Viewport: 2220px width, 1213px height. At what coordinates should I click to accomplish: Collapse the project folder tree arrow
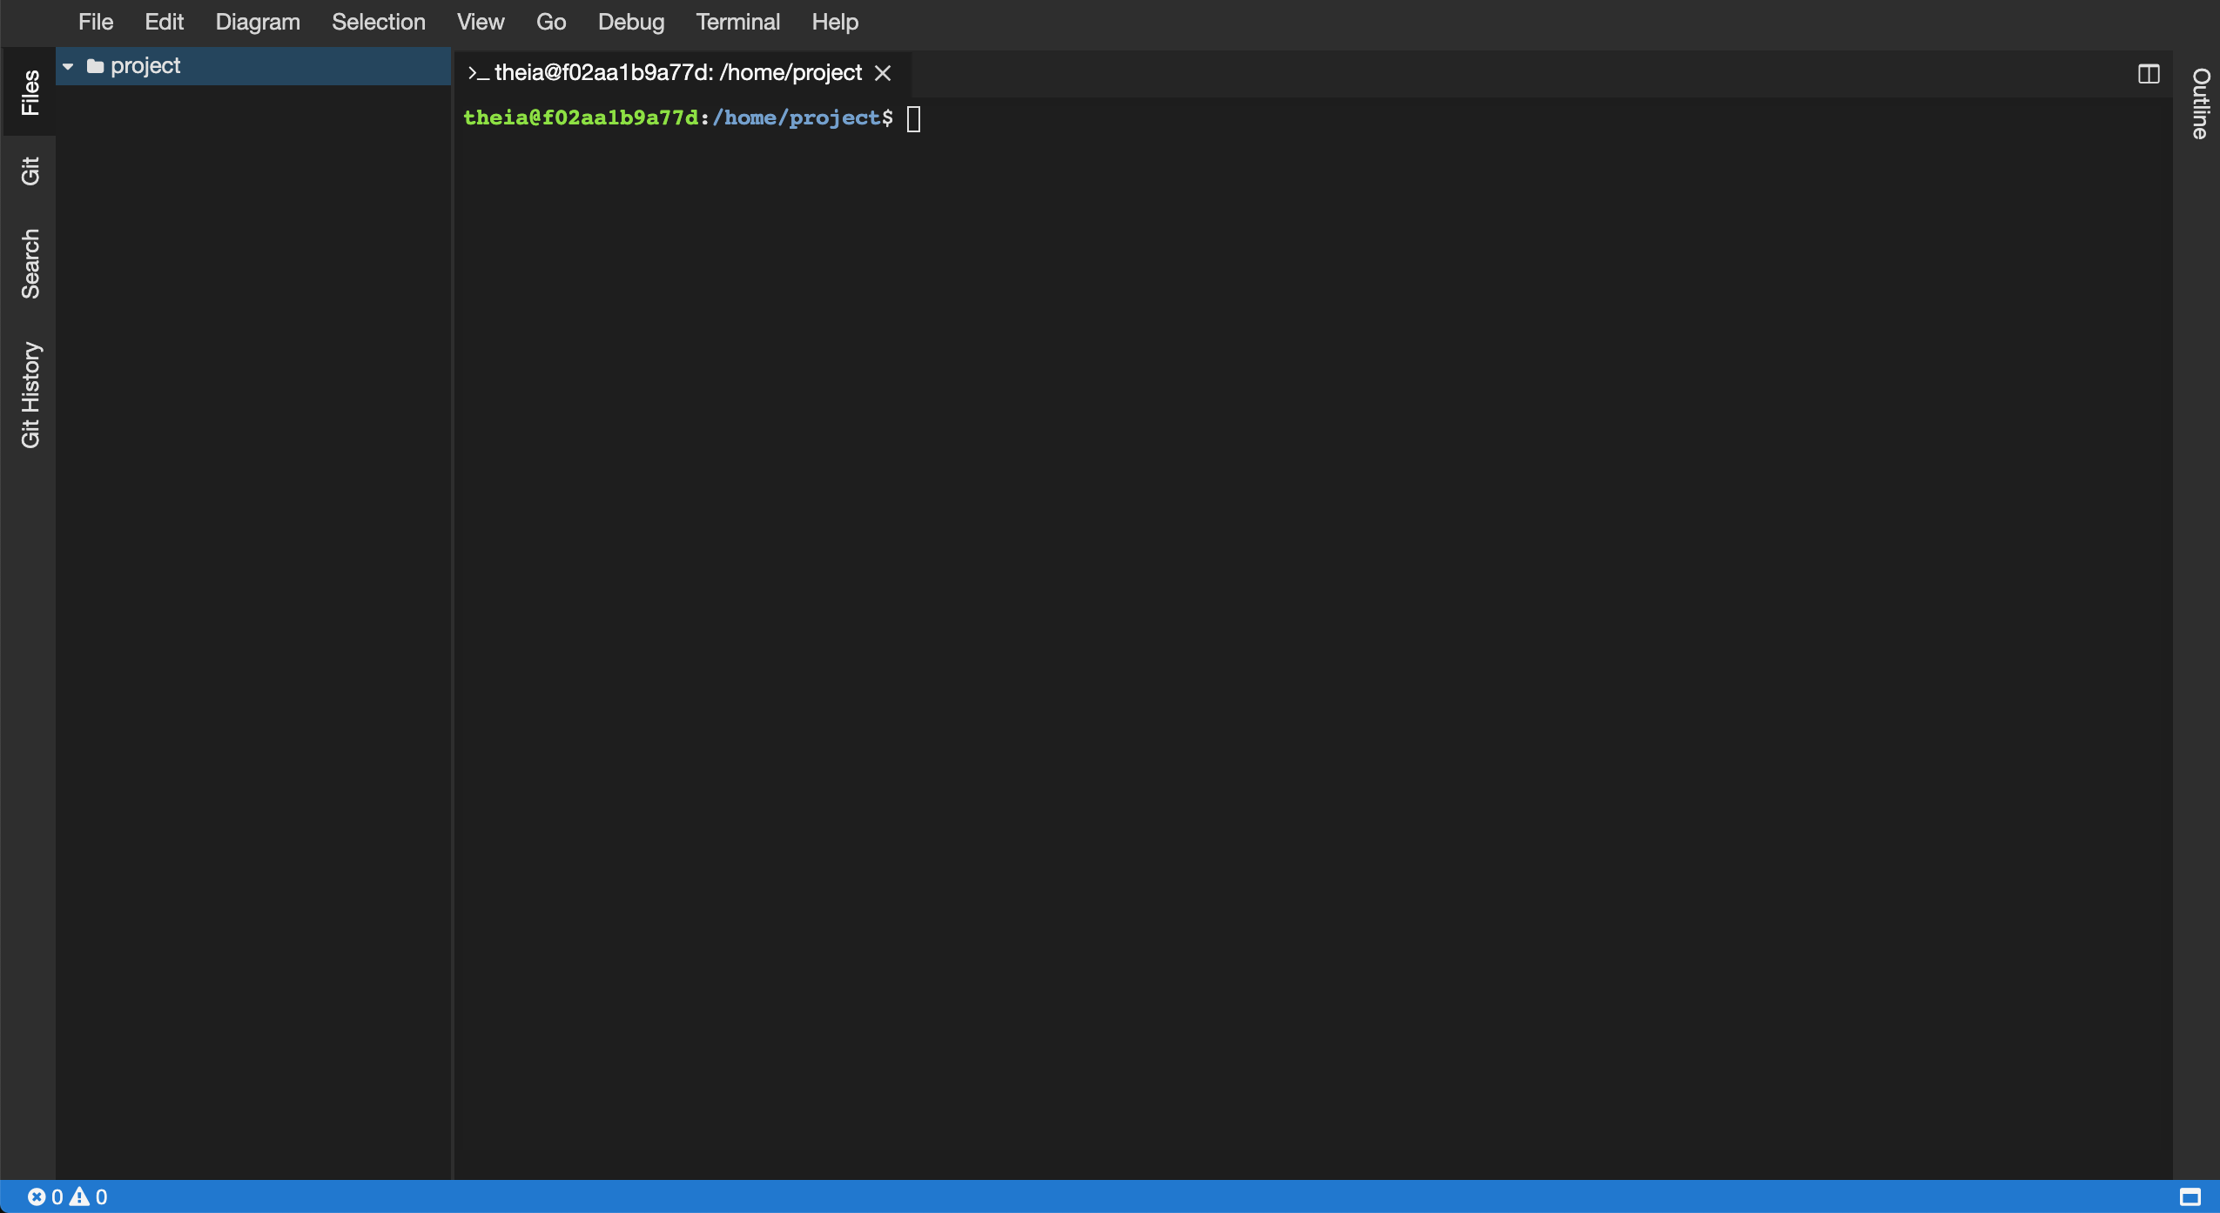pos(68,66)
